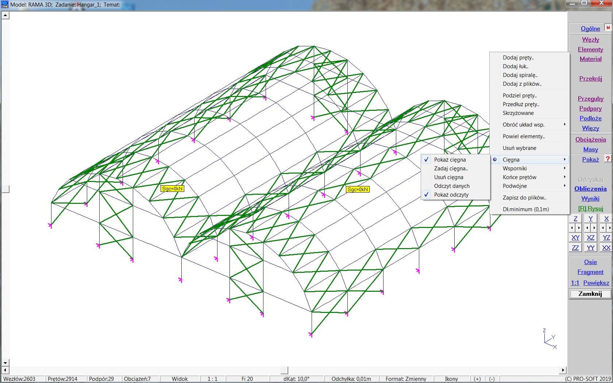Open the Obliczenia link
The height and width of the screenshot is (383, 613).
pos(590,189)
